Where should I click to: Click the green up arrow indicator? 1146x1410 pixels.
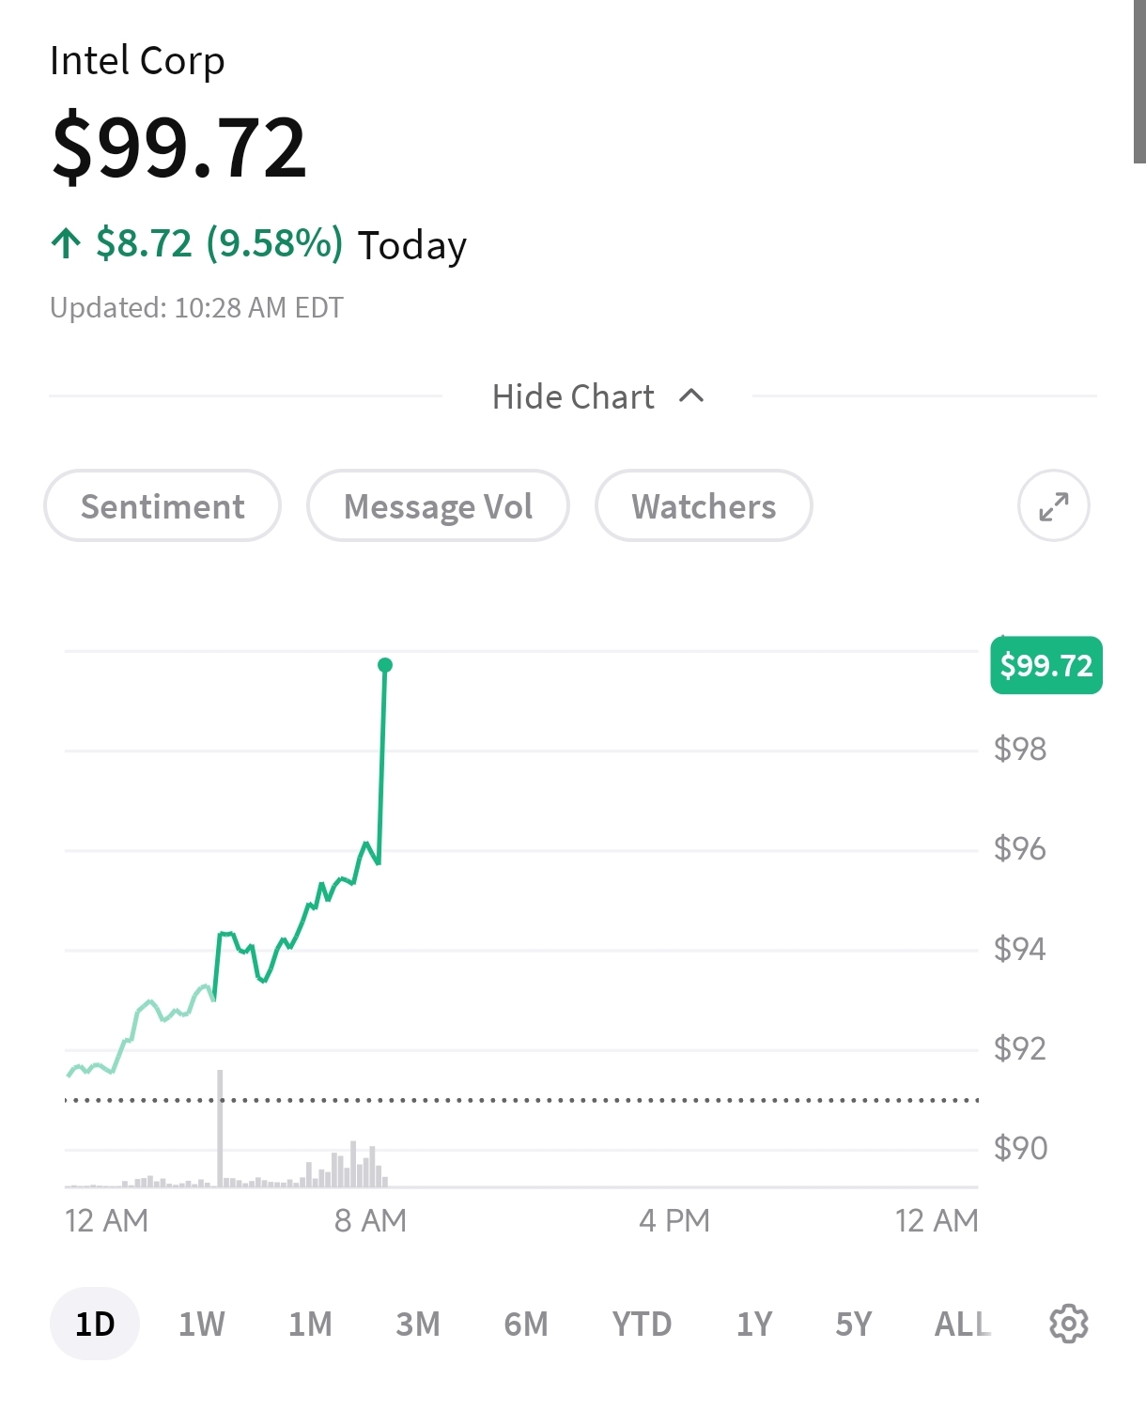coord(66,243)
